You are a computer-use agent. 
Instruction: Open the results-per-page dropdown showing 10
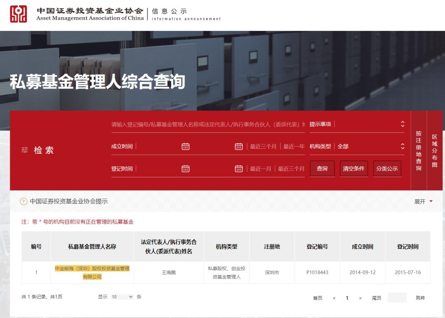click(x=122, y=297)
